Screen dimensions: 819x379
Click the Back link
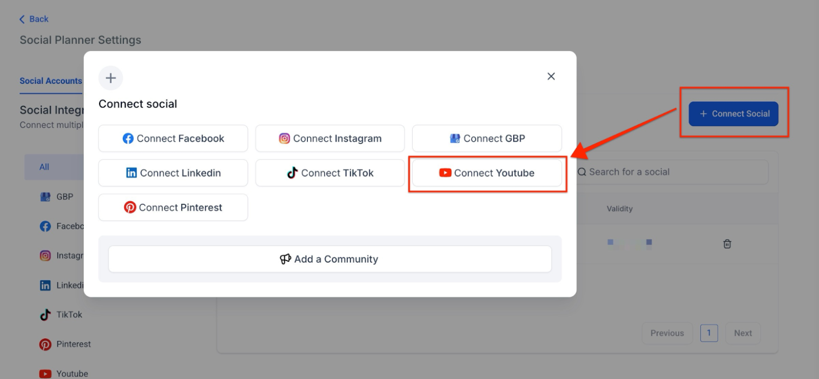34,19
